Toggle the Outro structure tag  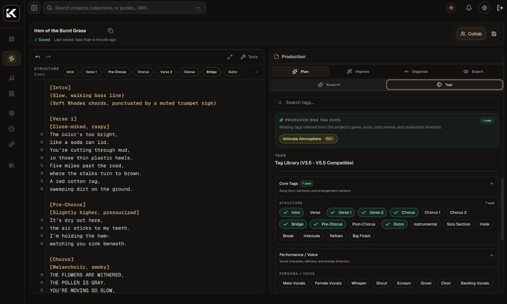pyautogui.click(x=395, y=224)
